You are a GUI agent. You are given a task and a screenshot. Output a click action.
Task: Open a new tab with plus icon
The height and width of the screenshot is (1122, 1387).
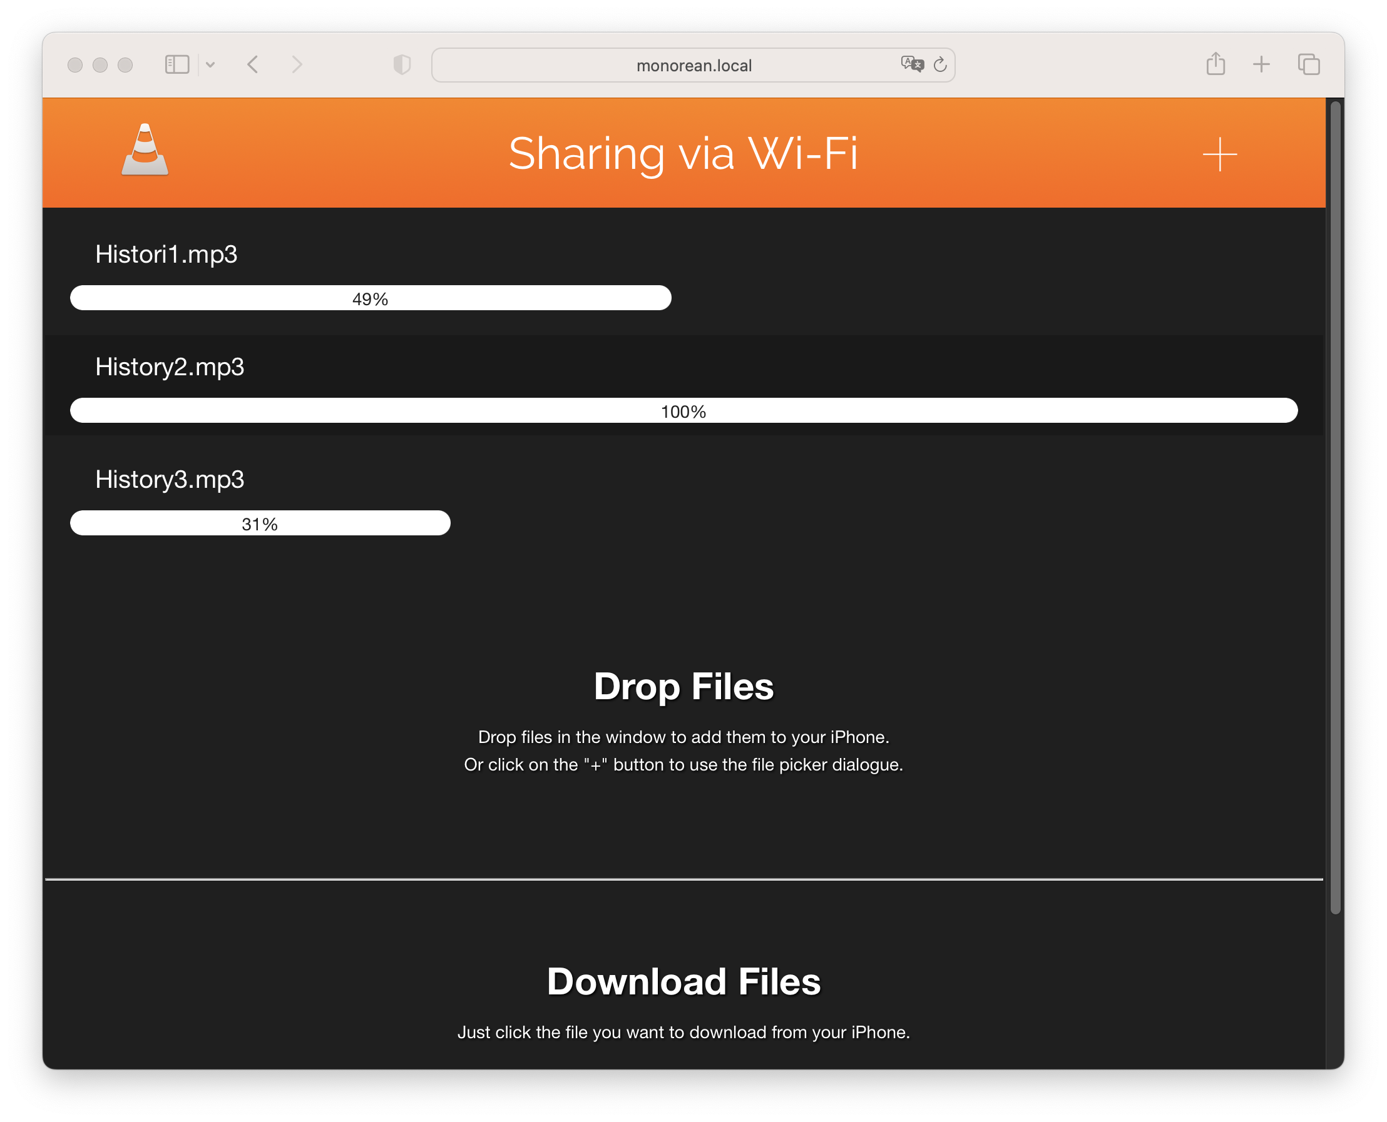click(1261, 64)
